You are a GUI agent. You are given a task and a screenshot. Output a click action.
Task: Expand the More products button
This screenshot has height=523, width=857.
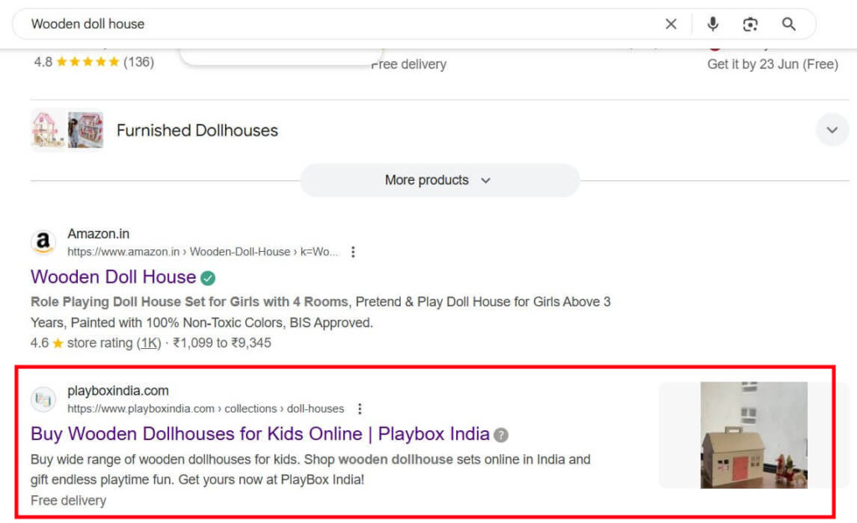click(439, 180)
